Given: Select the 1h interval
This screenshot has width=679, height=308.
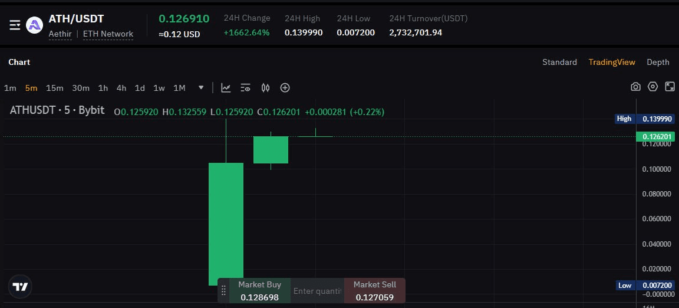Looking at the screenshot, I should click(x=103, y=88).
